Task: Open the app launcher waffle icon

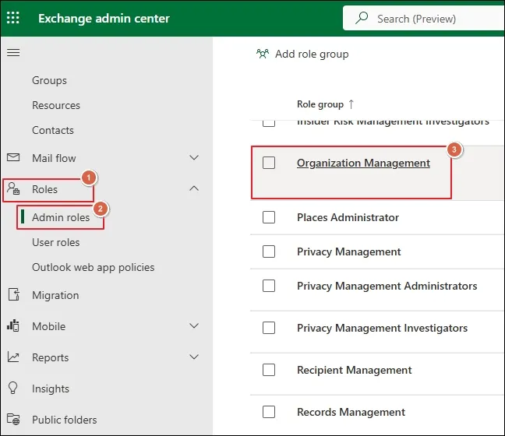Action: [x=13, y=18]
